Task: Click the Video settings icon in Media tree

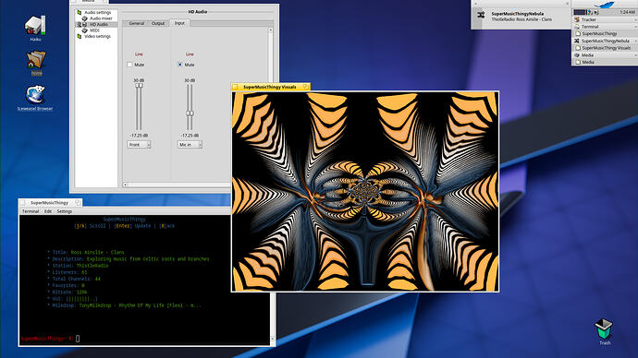Action: pos(80,37)
